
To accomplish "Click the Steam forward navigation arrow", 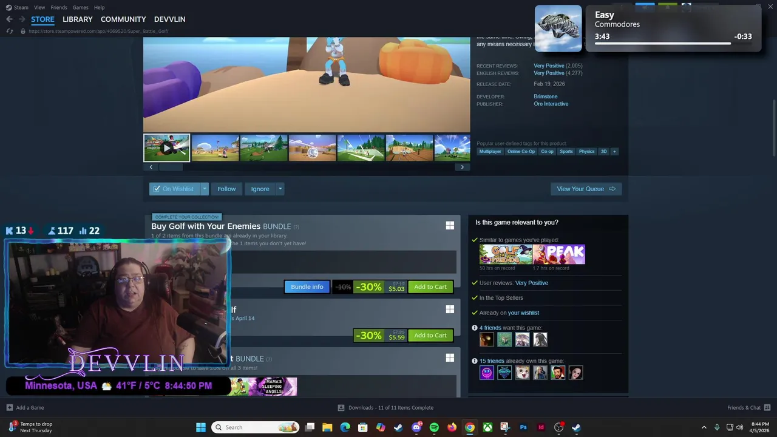I will tap(22, 19).
